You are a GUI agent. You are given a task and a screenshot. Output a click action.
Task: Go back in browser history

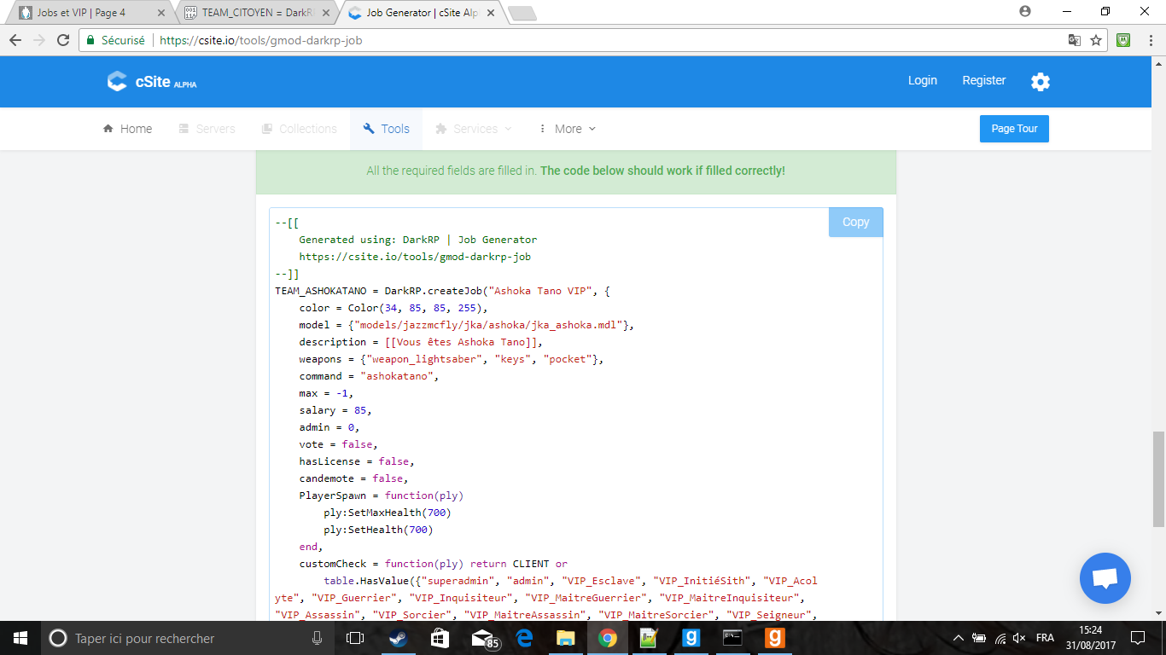pos(15,40)
